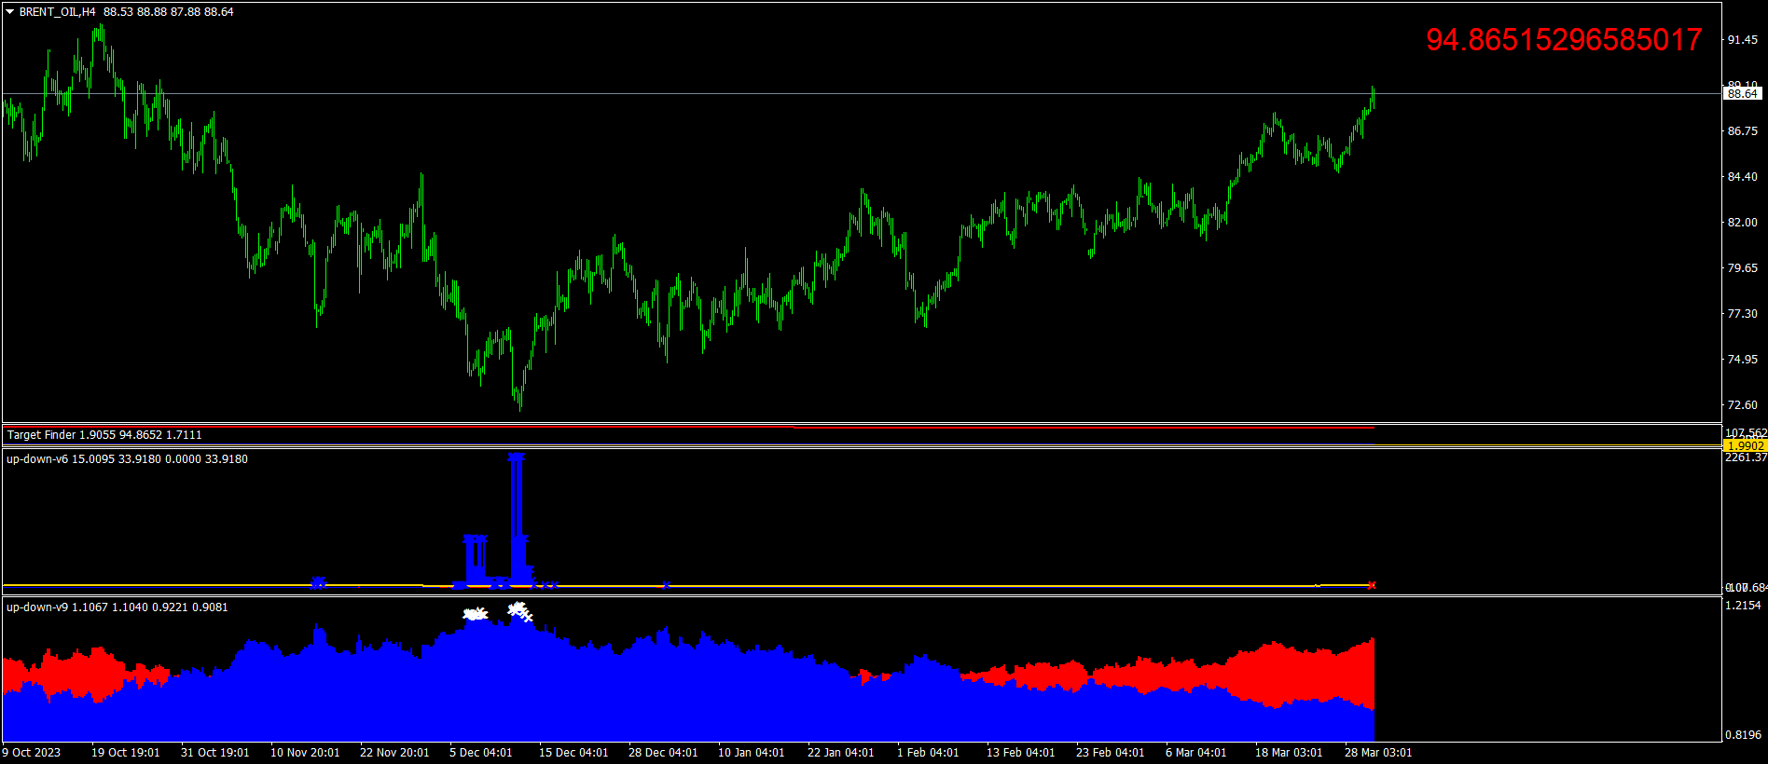
Task: Click the 28 Mar 03:01 time label
Action: tap(1378, 753)
